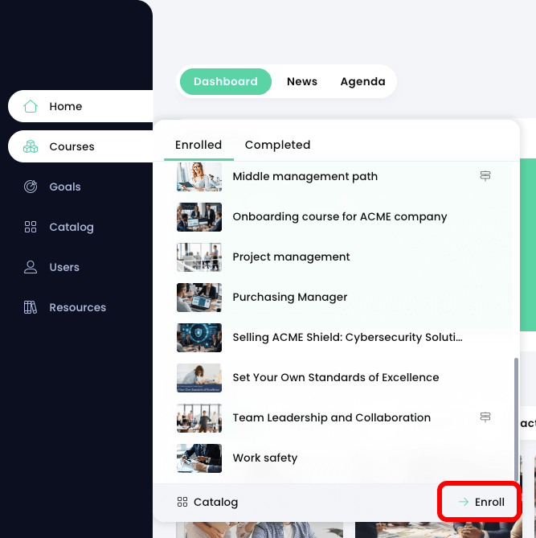This screenshot has height=538, width=536.
Task: Click the Resources books icon
Action: click(31, 307)
